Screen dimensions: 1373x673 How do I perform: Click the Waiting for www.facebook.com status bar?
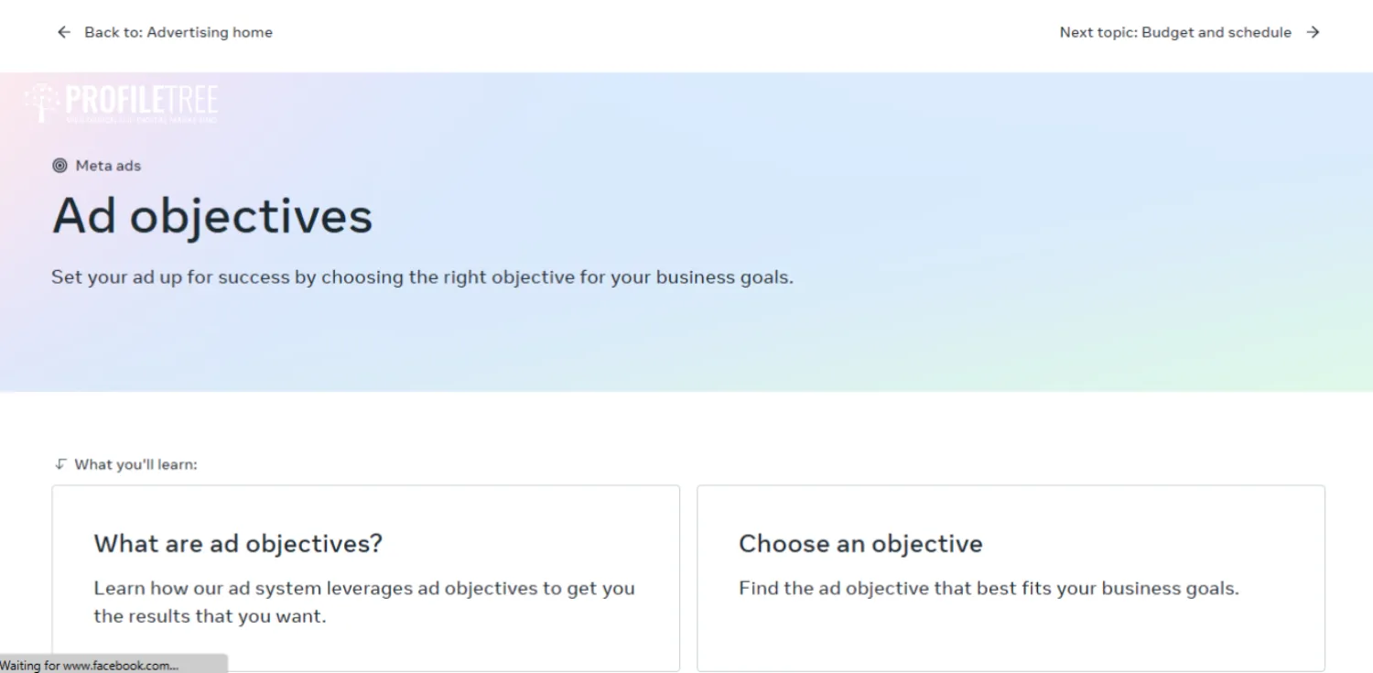(114, 665)
